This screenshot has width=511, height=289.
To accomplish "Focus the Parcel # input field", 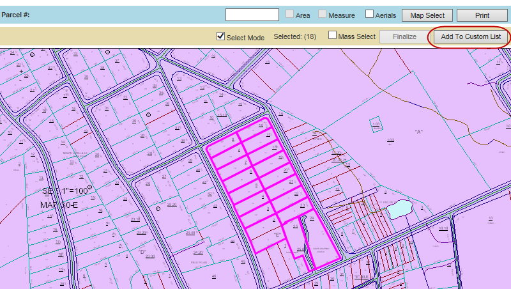I will point(252,15).
